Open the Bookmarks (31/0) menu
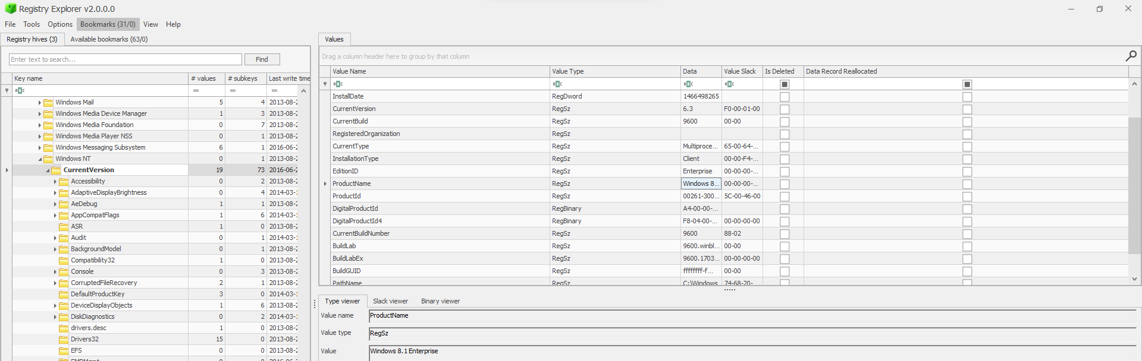The width and height of the screenshot is (1142, 361). (x=108, y=24)
